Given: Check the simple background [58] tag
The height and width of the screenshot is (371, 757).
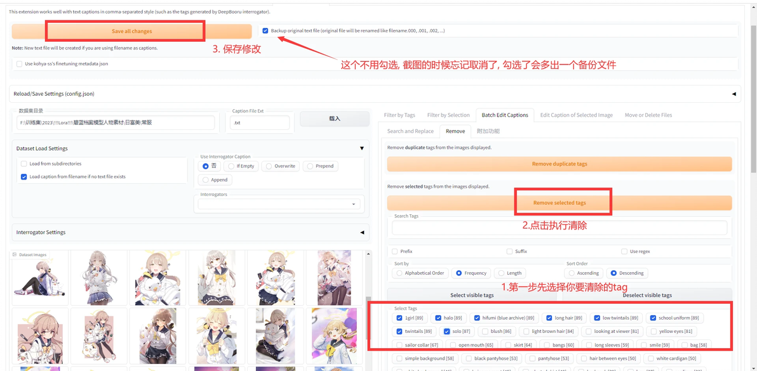Looking at the screenshot, I should [x=399, y=358].
